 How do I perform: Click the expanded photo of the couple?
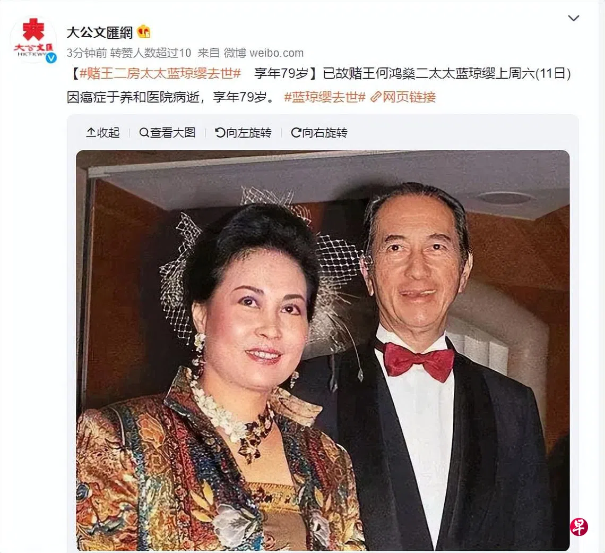pos(323,350)
